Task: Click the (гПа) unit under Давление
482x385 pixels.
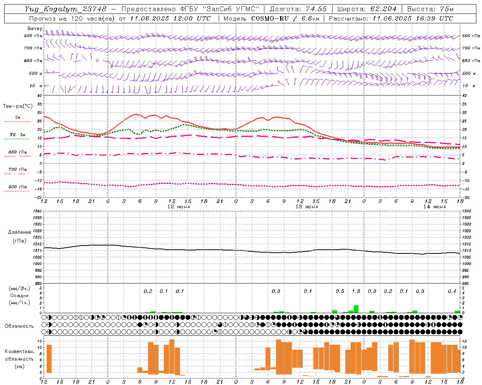Action: (20, 241)
